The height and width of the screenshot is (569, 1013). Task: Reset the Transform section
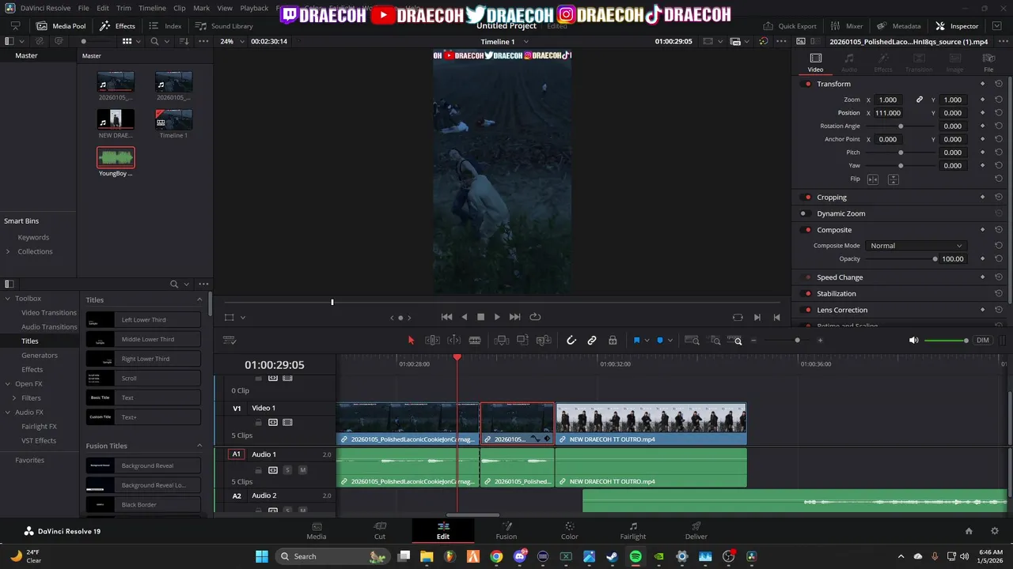point(999,84)
